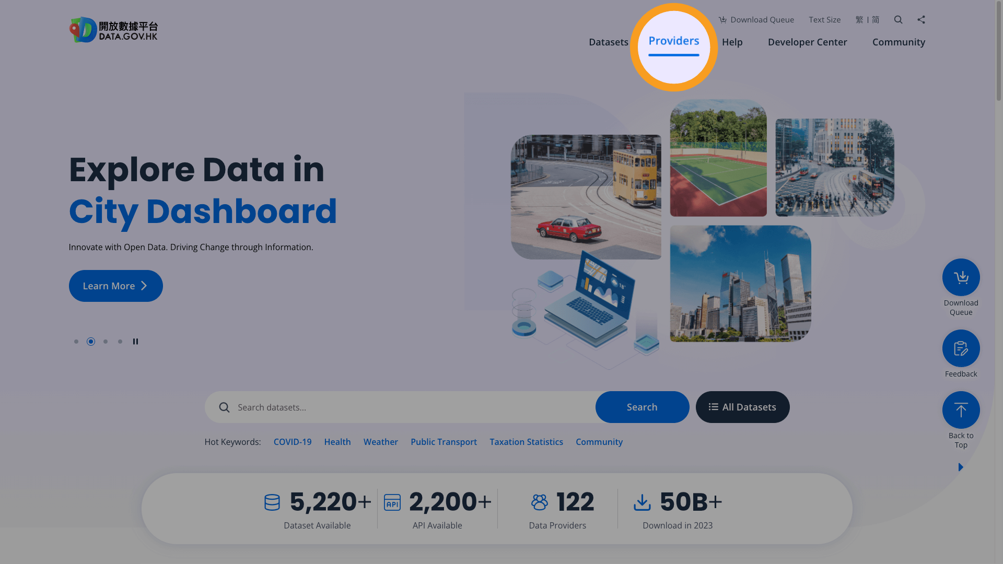Screen dimensions: 1003x564
Task: Click the blue Search button
Action: tap(642, 407)
